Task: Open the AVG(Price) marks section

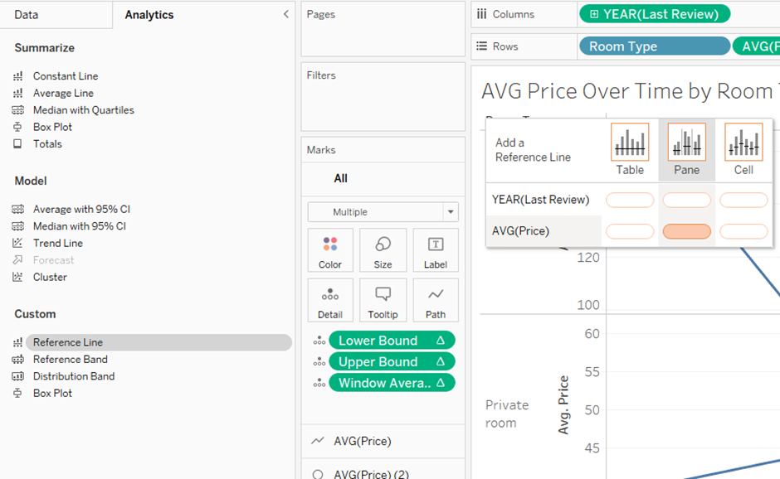Action: (x=383, y=441)
